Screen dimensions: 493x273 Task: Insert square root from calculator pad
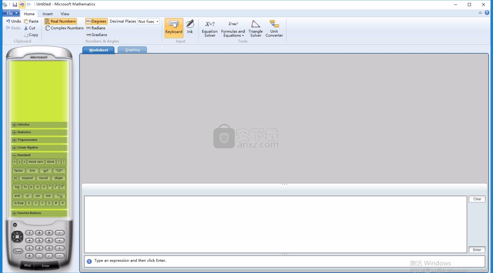coord(56,187)
